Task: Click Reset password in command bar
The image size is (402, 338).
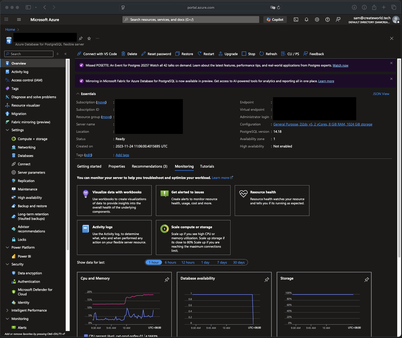Action: coord(156,54)
